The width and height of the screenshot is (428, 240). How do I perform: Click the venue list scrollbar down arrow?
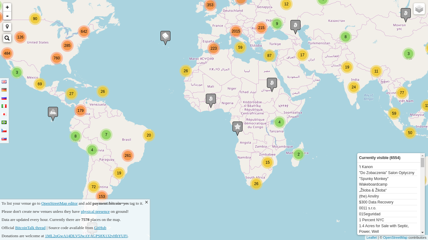[422, 232]
